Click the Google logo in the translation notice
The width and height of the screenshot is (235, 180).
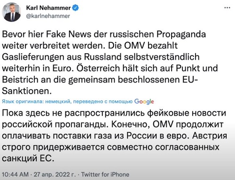(144, 101)
